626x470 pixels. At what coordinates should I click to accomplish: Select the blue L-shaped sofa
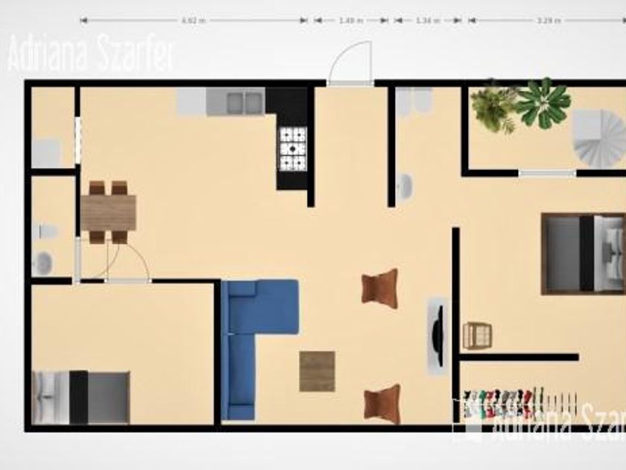tap(259, 350)
